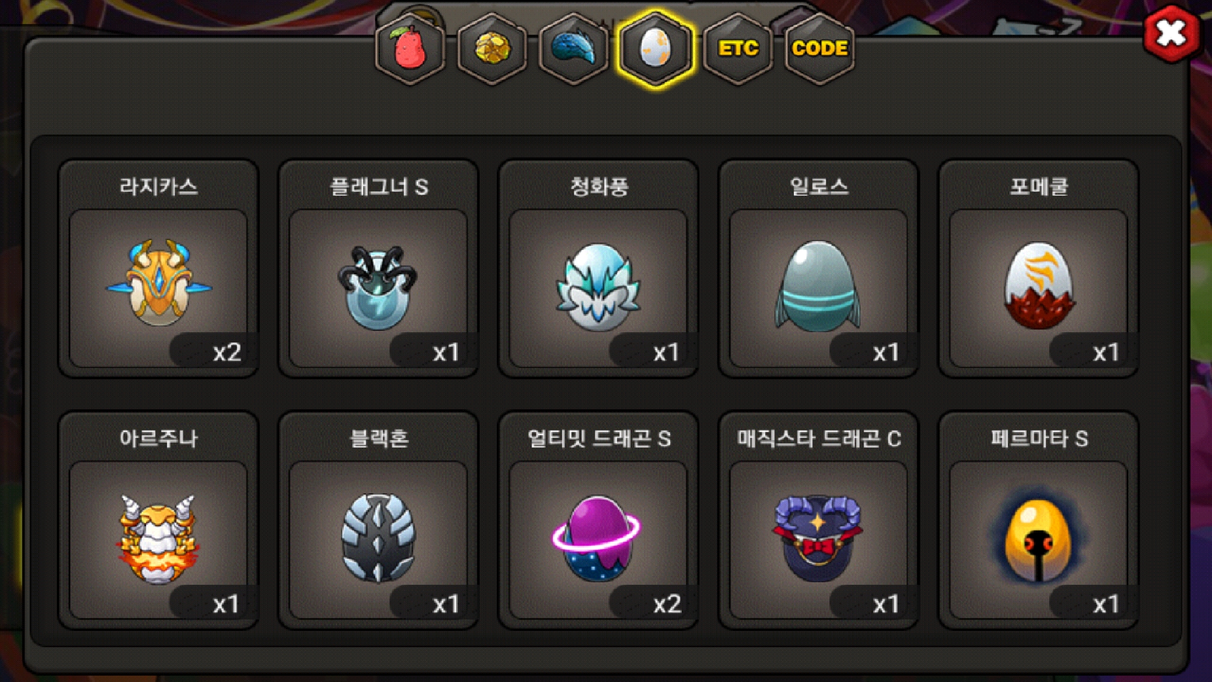This screenshot has height=682, width=1212.
Task: Pick the 얼티밋 드래곤 S planet egg
Action: 597,539
